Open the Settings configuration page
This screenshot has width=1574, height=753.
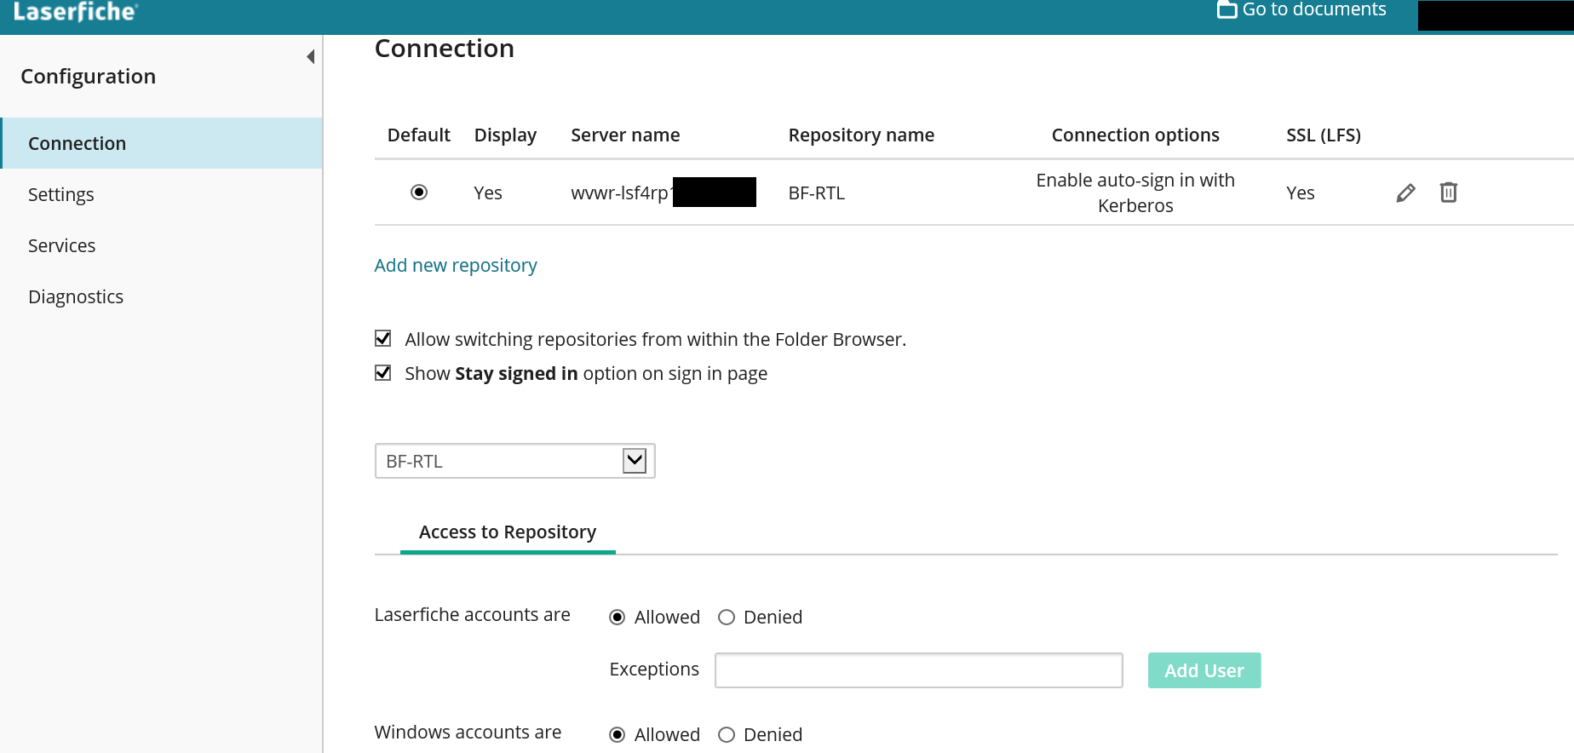61,195
